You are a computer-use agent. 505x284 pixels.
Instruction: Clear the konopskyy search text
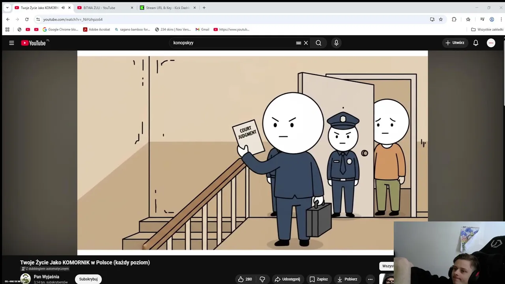tap(306, 43)
